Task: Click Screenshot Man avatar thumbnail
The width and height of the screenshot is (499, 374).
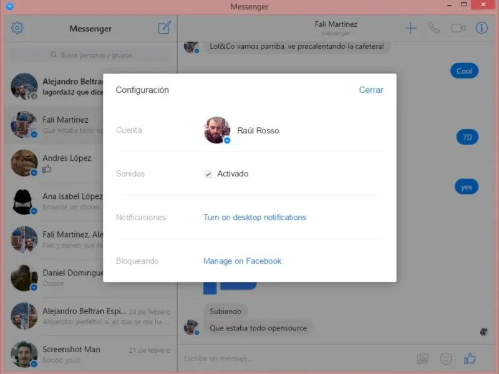Action: (x=24, y=354)
